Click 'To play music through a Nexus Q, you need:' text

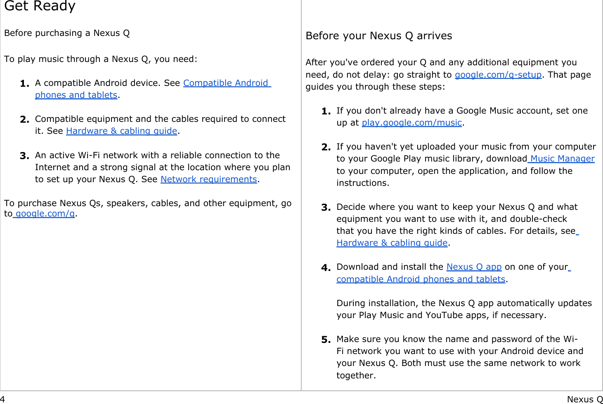point(101,59)
